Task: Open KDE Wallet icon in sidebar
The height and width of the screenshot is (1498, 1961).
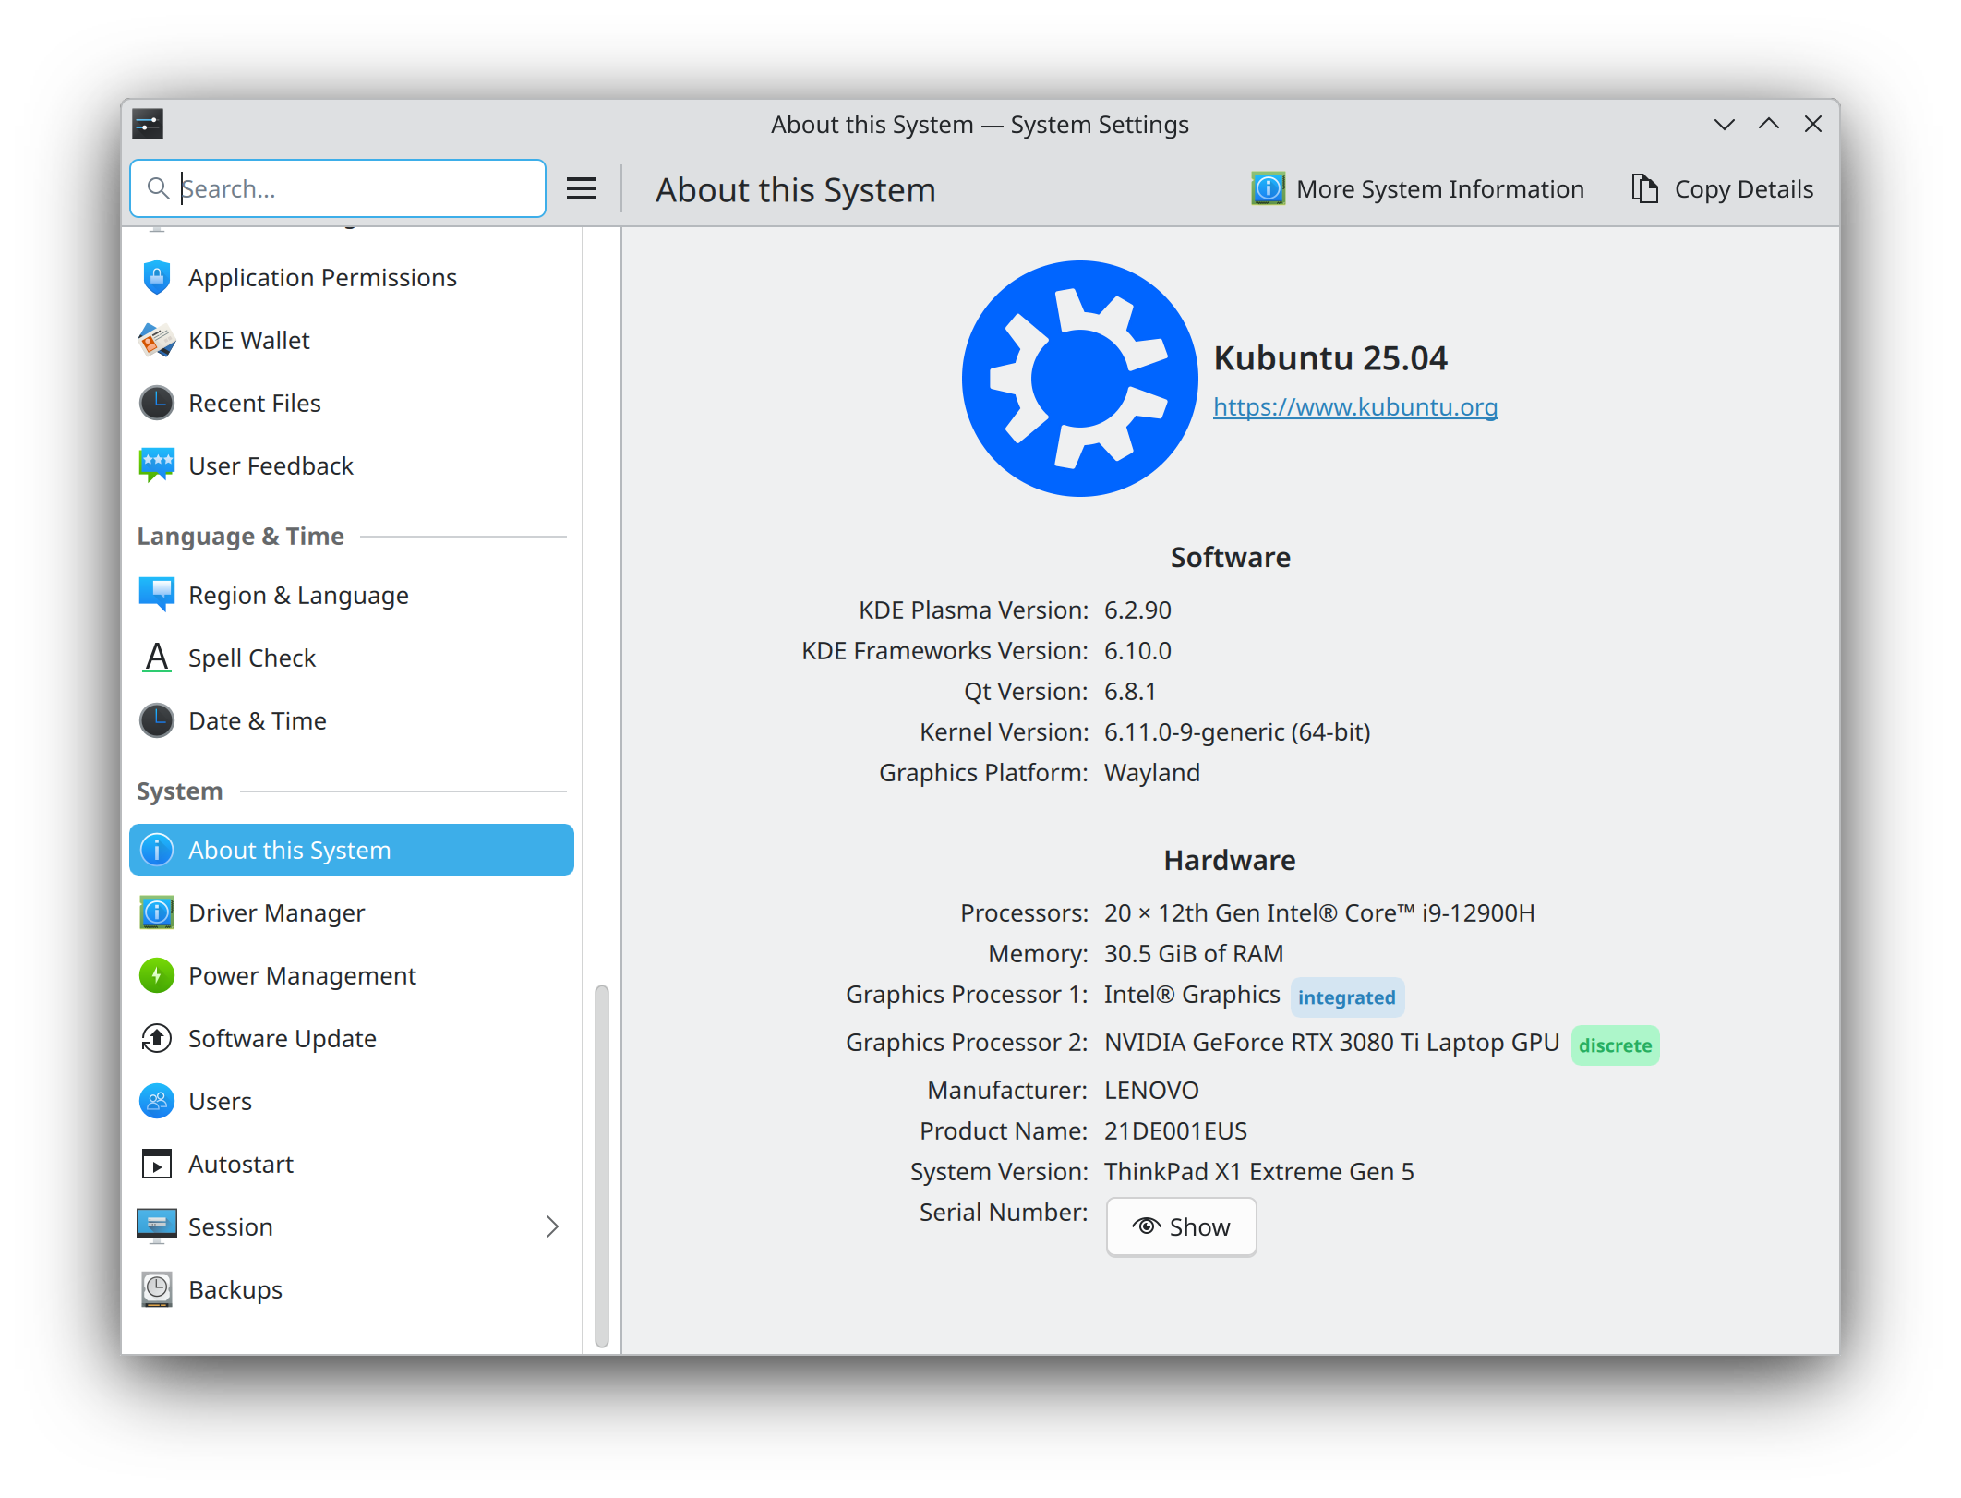Action: (x=157, y=340)
